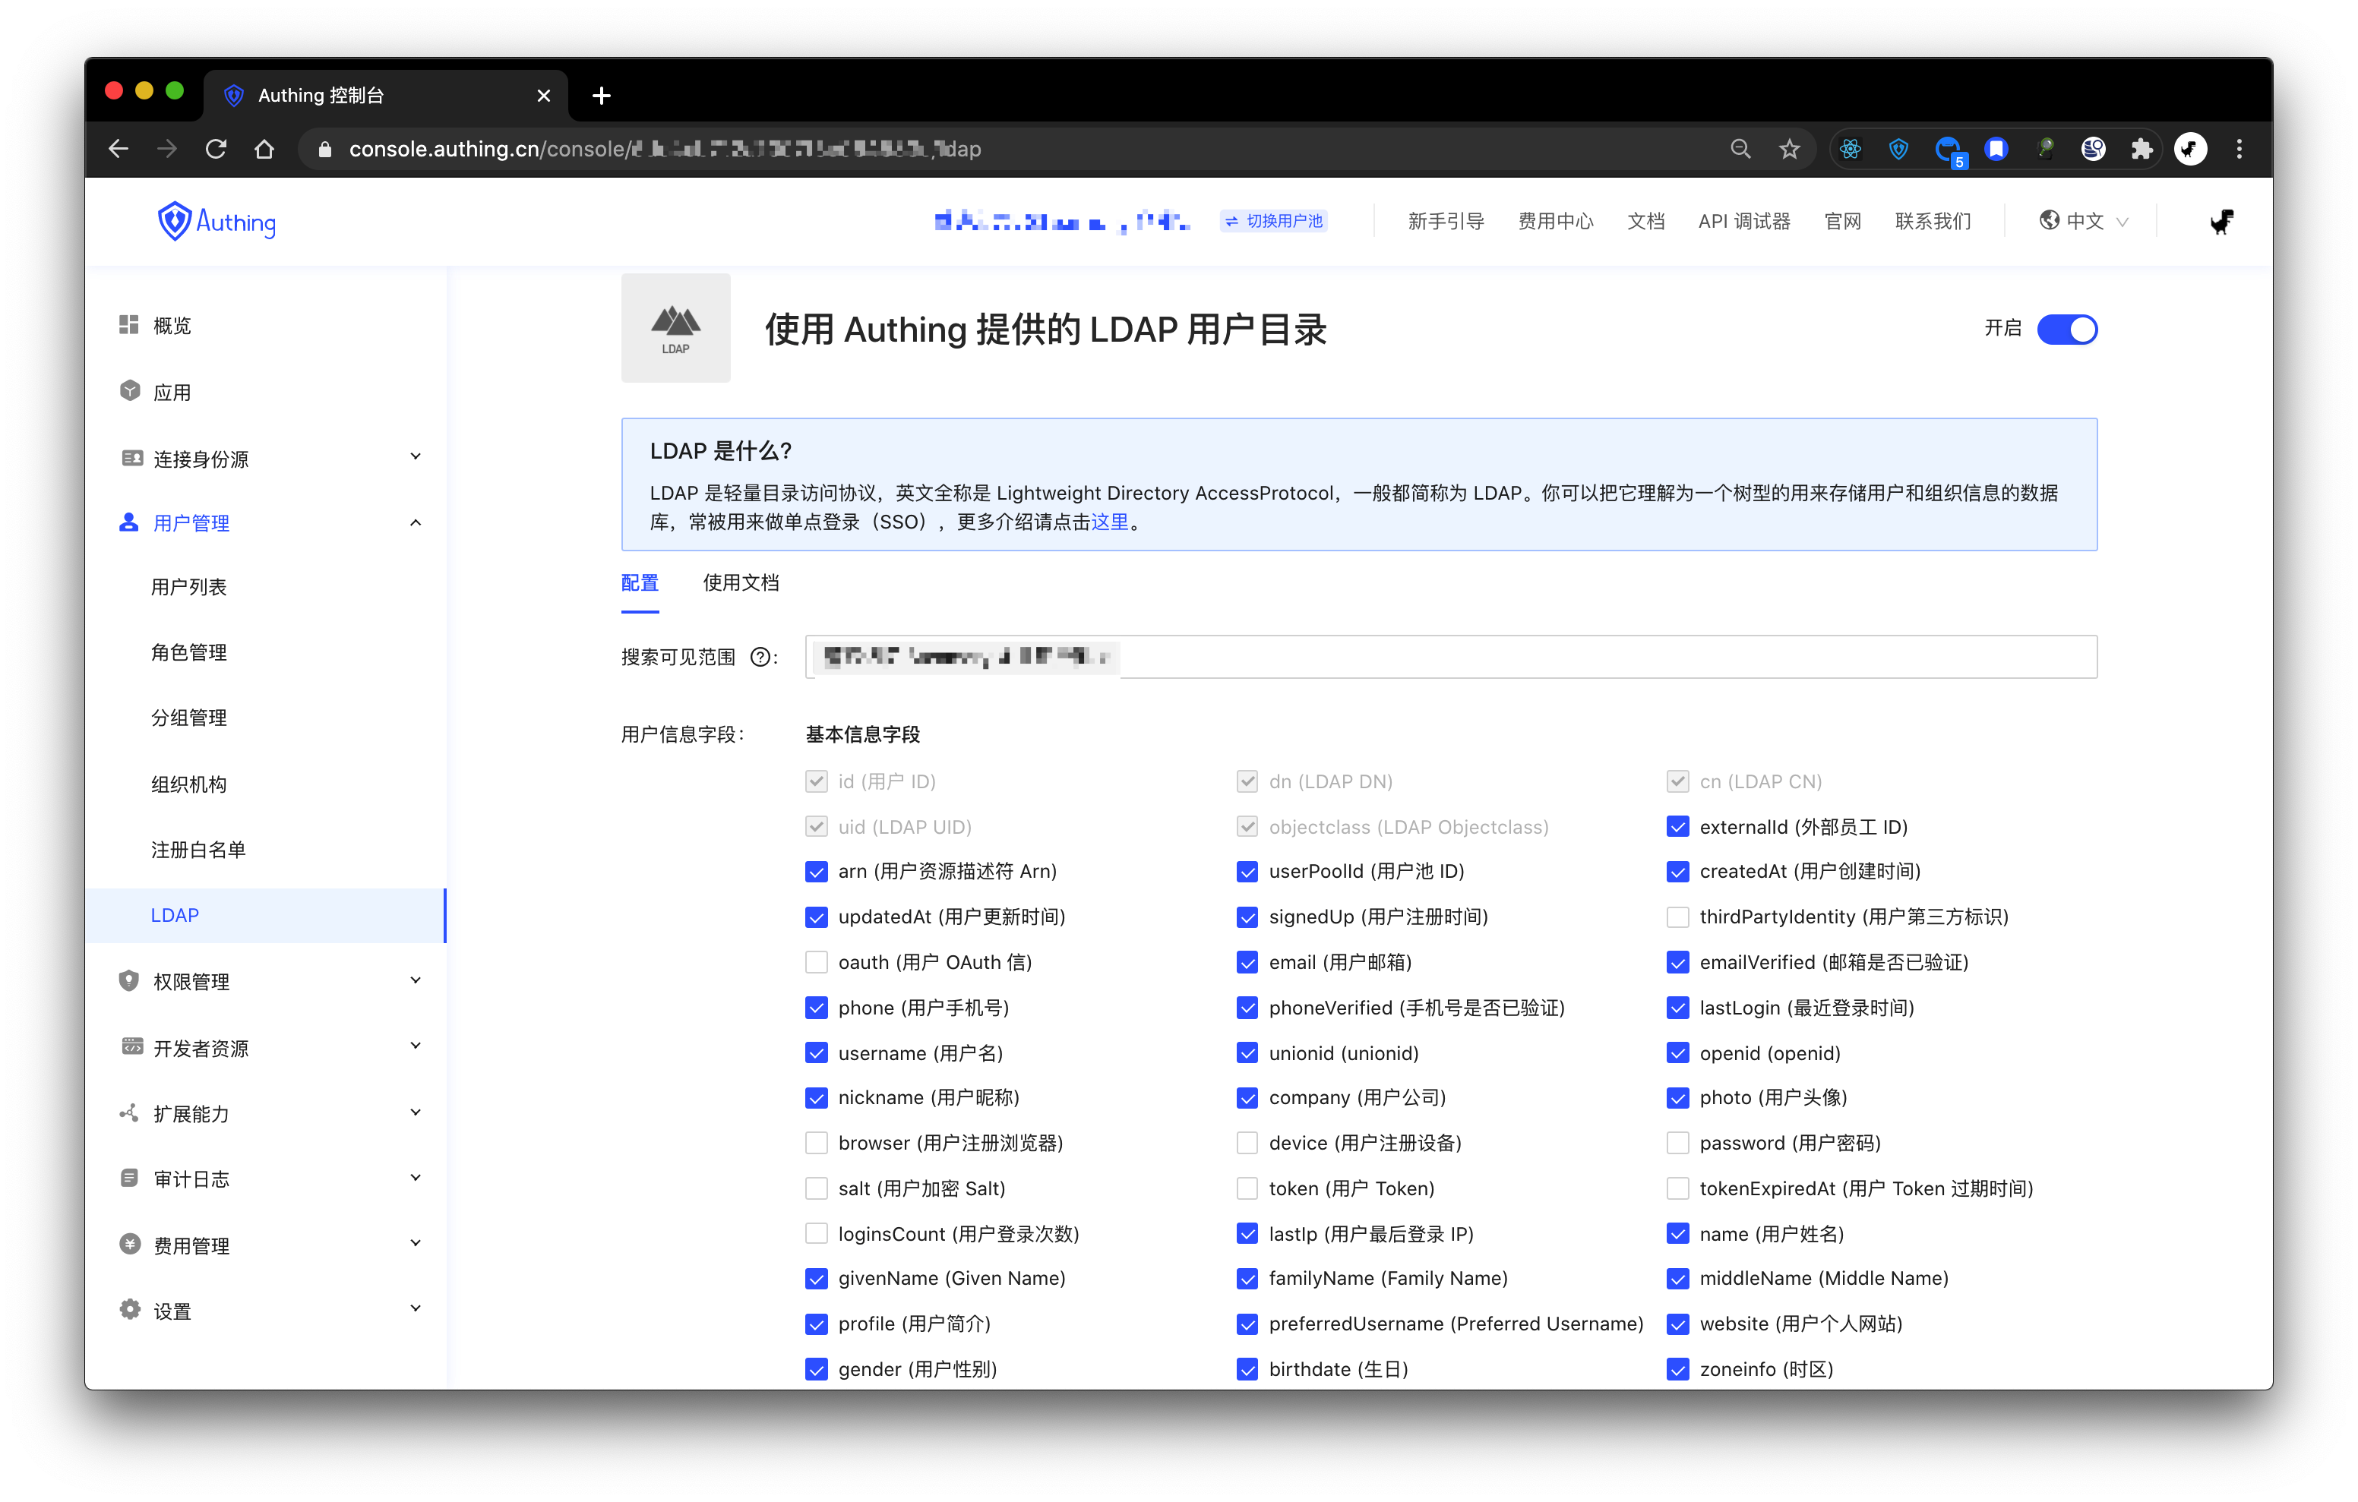Click the LDAP mountain logo thumbnail
The height and width of the screenshot is (1502, 2358).
675,328
